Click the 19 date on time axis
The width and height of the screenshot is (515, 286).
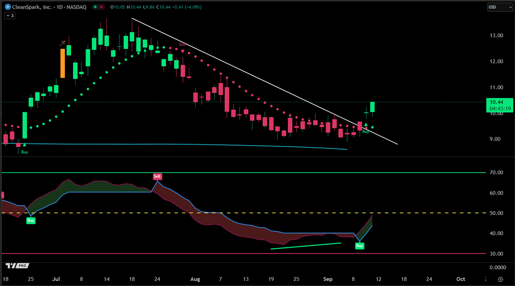pos(271,279)
